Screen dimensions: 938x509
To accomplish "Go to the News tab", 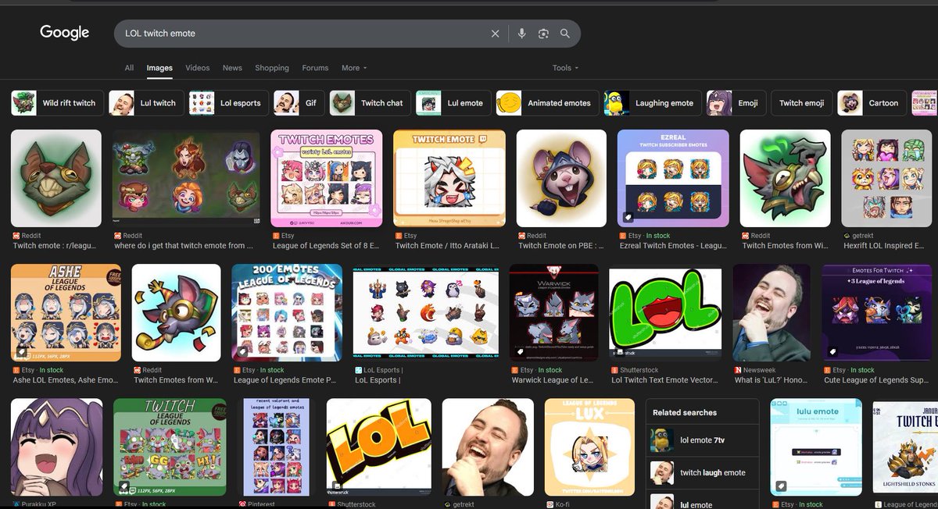I will (x=232, y=68).
